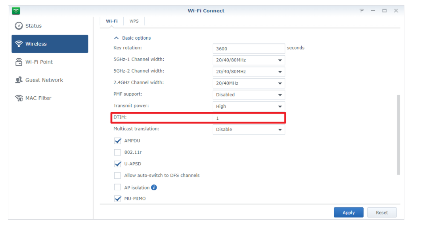448x228 pixels.
Task: Click the Apply button
Action: click(348, 213)
